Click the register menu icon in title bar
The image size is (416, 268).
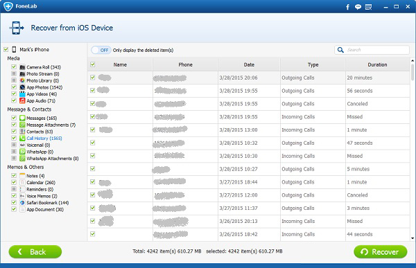[x=369, y=7]
